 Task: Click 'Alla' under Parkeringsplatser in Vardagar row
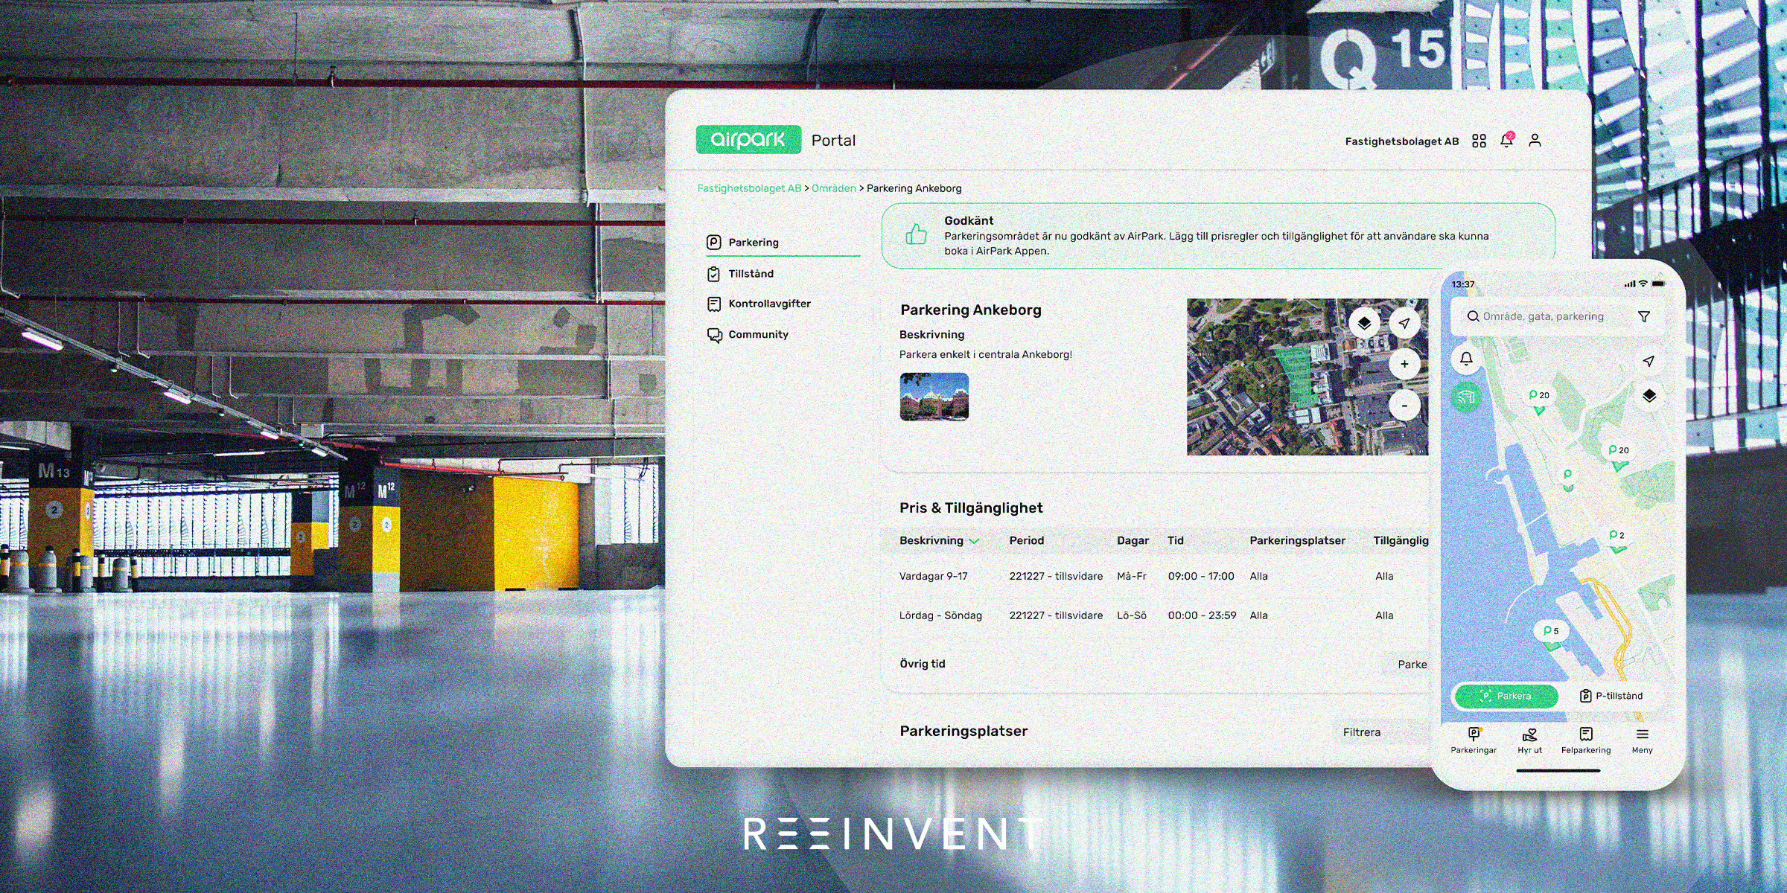pyautogui.click(x=1258, y=576)
